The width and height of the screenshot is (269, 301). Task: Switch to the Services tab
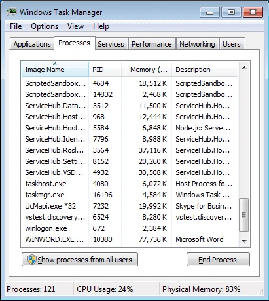tap(111, 44)
